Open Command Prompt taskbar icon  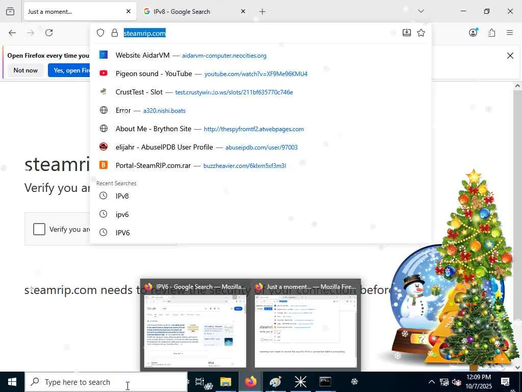pos(325,382)
